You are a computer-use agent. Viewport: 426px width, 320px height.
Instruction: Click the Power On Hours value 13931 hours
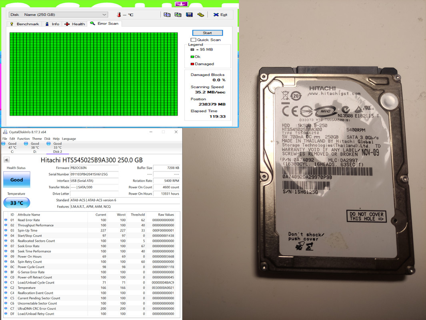166,194
